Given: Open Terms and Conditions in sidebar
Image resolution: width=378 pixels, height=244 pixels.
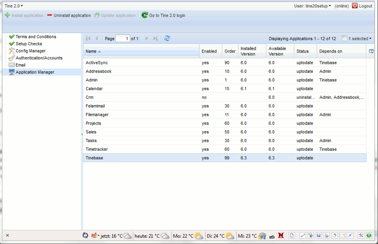Looking at the screenshot, I should (x=36, y=37).
